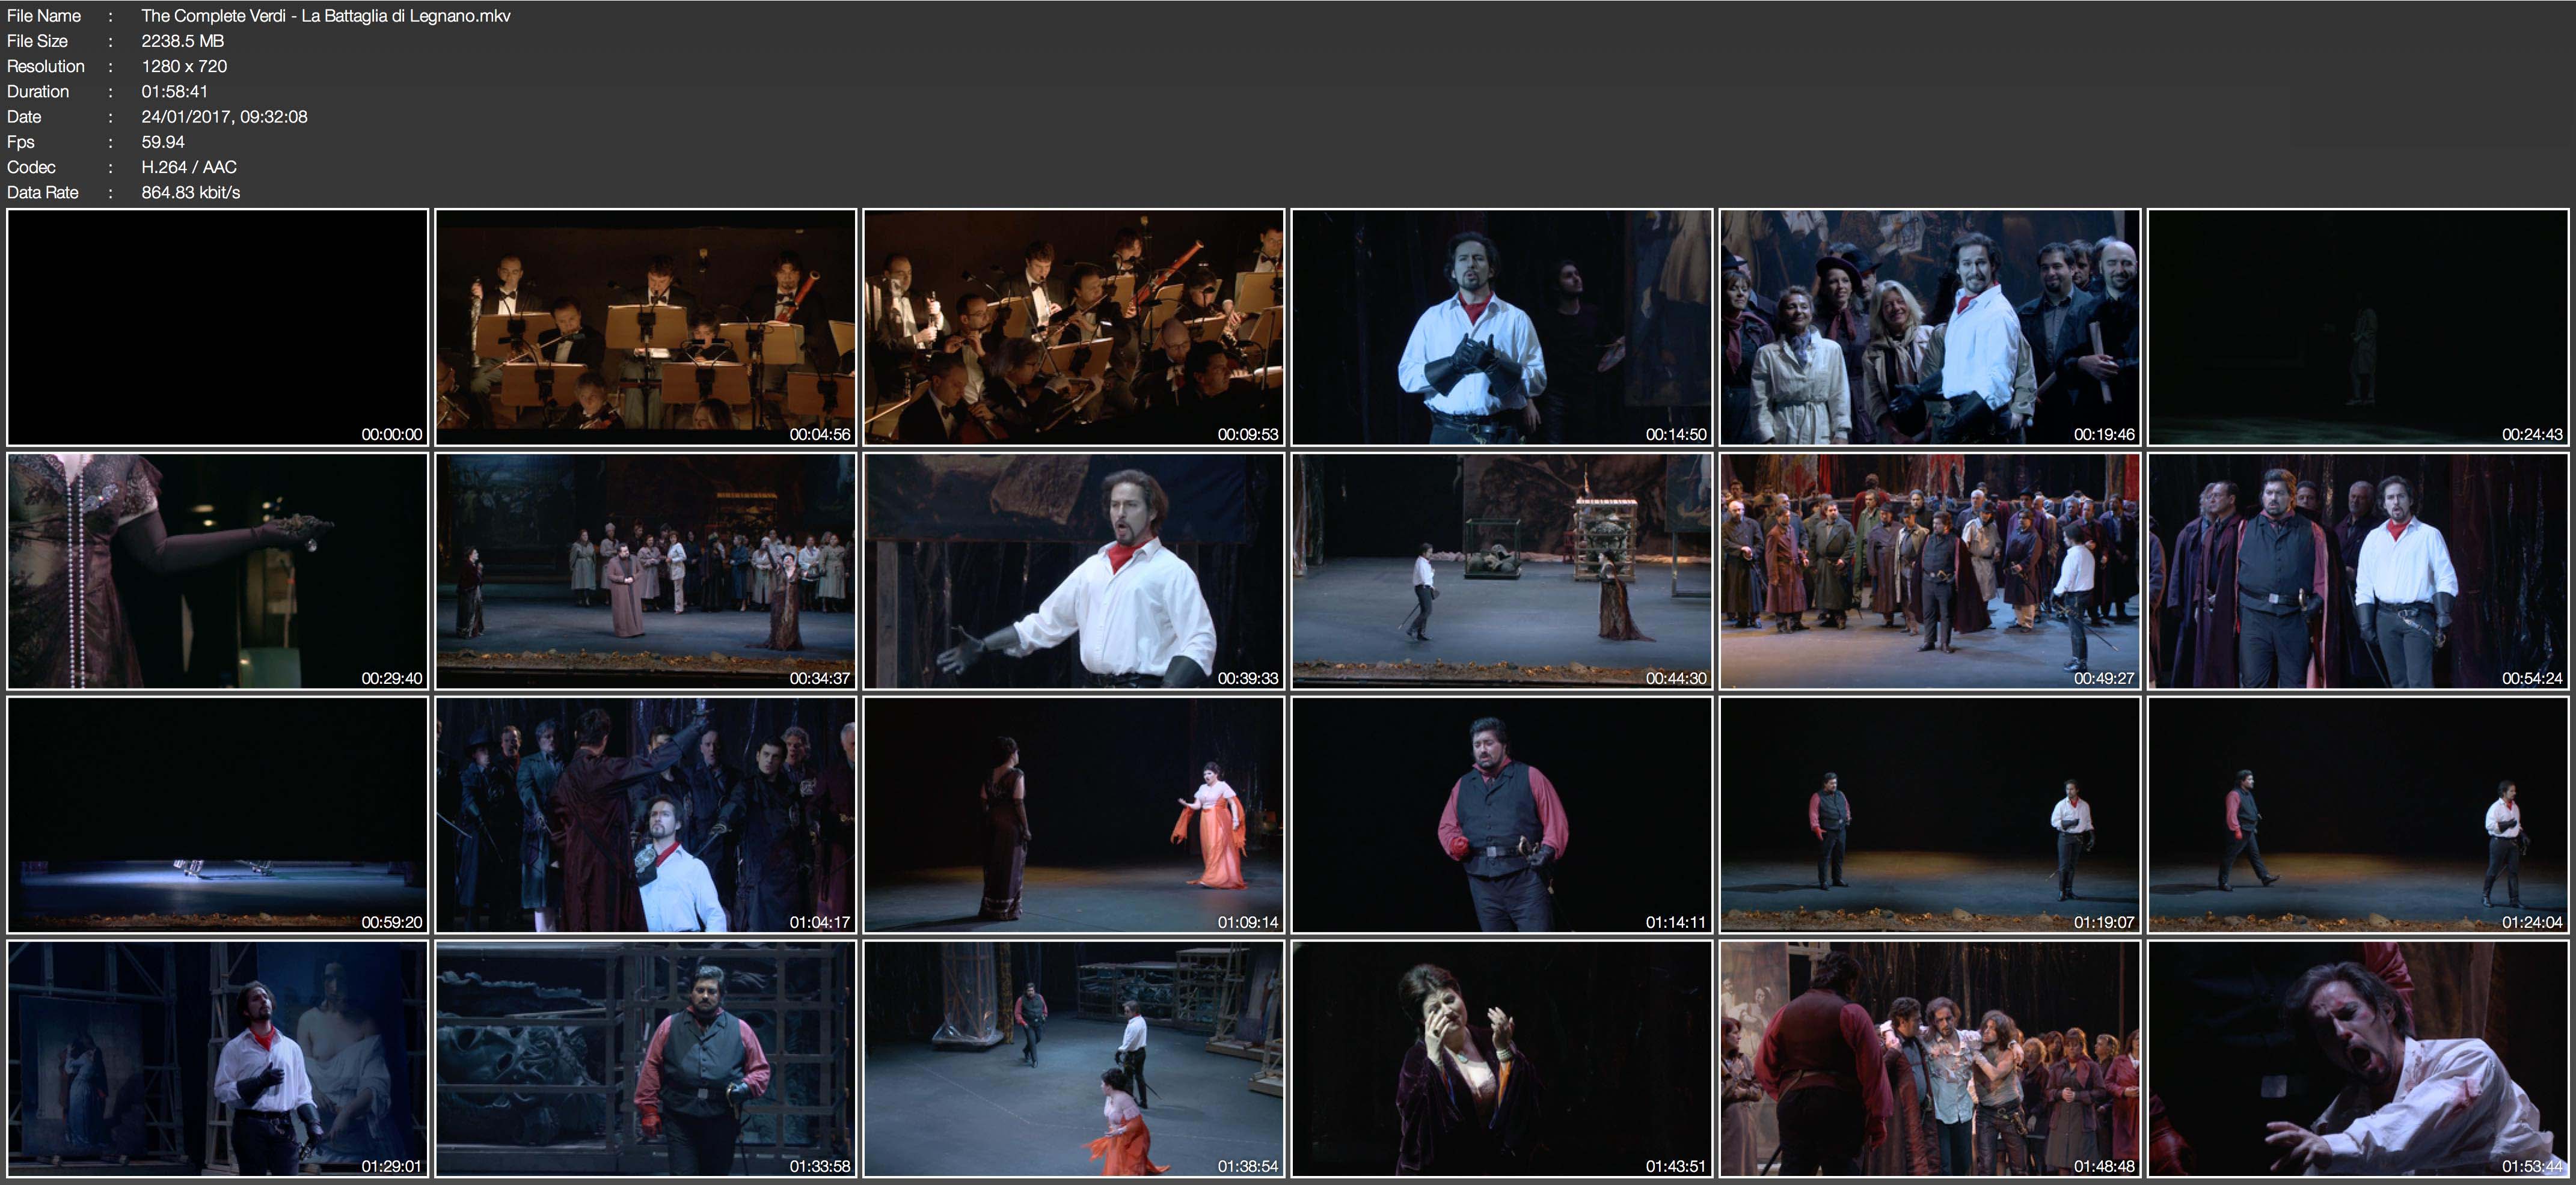Open the chorus stage thumbnail at 00:34:37
The image size is (2576, 1185).
(645, 570)
